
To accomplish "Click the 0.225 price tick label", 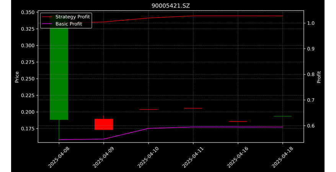I will click(x=28, y=96).
